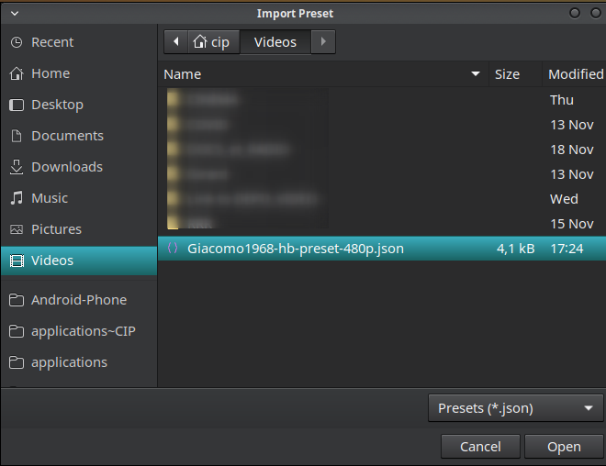Screen dimensions: 606x466
Task: Sort files by the Size column
Action: 516,74
